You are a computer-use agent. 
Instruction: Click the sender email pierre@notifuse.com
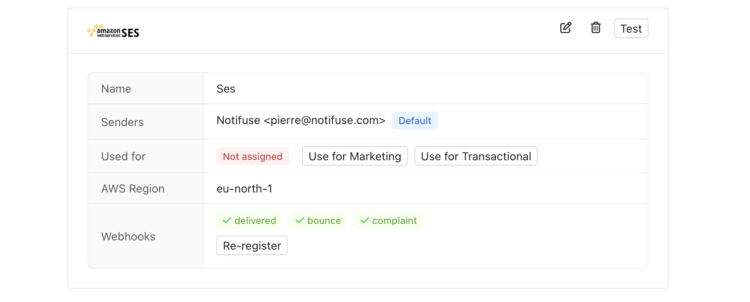pyautogui.click(x=325, y=120)
